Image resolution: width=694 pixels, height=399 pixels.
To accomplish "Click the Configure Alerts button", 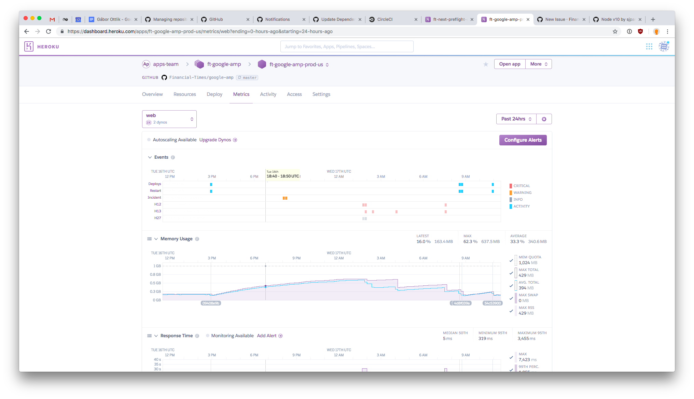I will (523, 140).
